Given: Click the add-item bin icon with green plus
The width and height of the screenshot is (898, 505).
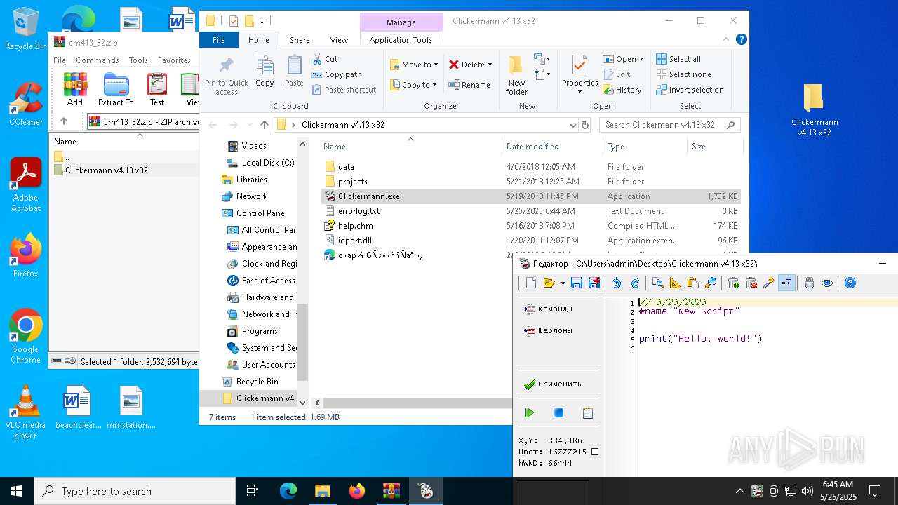Looking at the screenshot, I should (734, 283).
